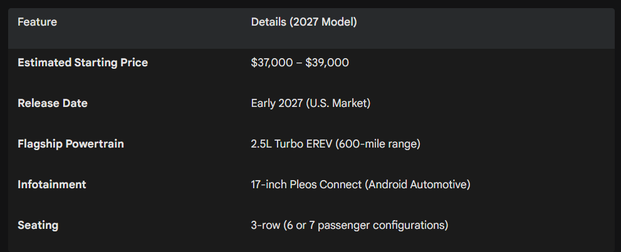
Task: Click the $39,000 value
Action: pyautogui.click(x=327, y=63)
